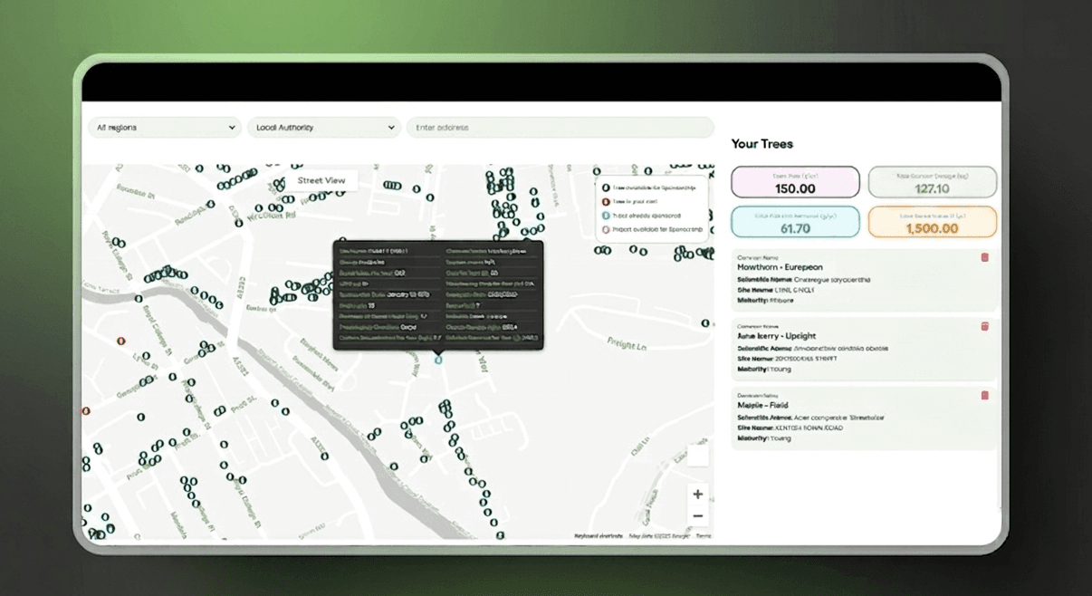Expand the All regions chevron arrow

[x=232, y=127]
